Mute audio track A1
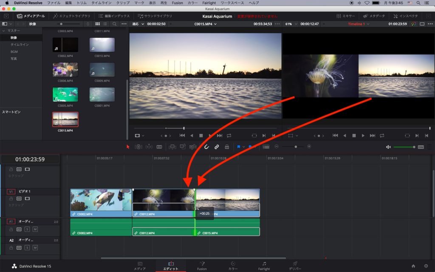The width and height of the screenshot is (435, 272). [35, 229]
